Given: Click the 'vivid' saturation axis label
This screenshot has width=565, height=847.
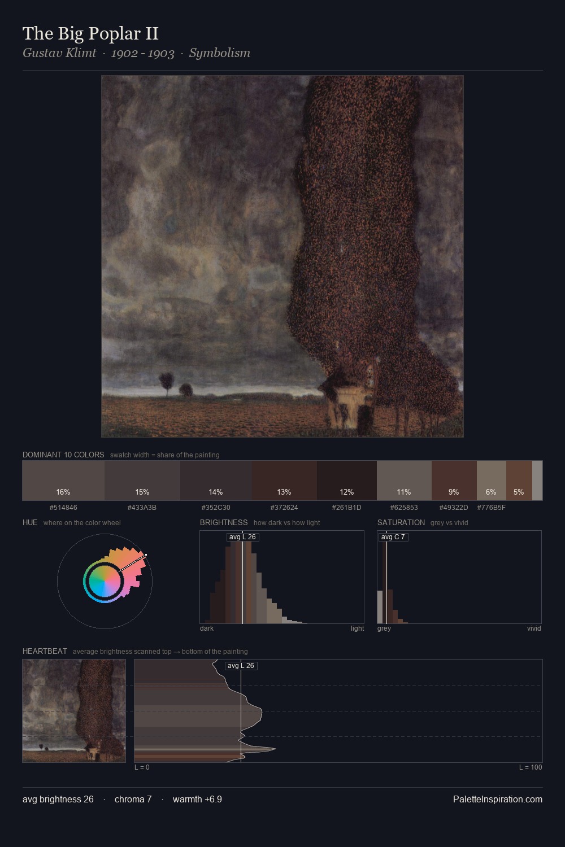Looking at the screenshot, I should click(x=534, y=628).
